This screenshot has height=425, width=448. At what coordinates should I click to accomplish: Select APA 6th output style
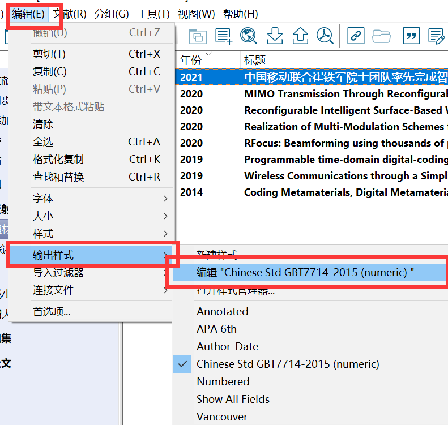(310, 329)
